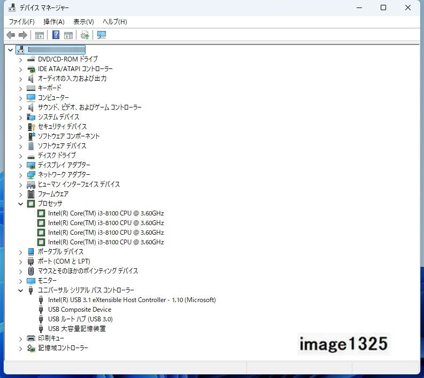Viewport: 424px width, 378px height.
Task: Maximize the デバイス マネージャー window
Action: (383, 7)
